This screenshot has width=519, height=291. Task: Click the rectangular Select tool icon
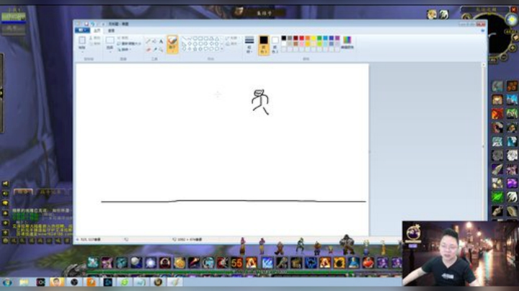pos(110,40)
